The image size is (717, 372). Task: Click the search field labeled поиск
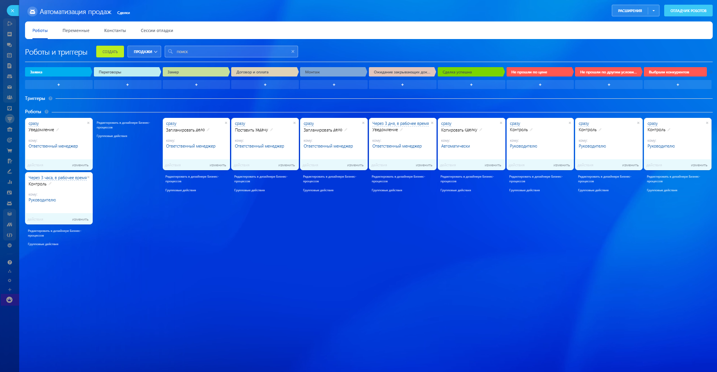[231, 52]
